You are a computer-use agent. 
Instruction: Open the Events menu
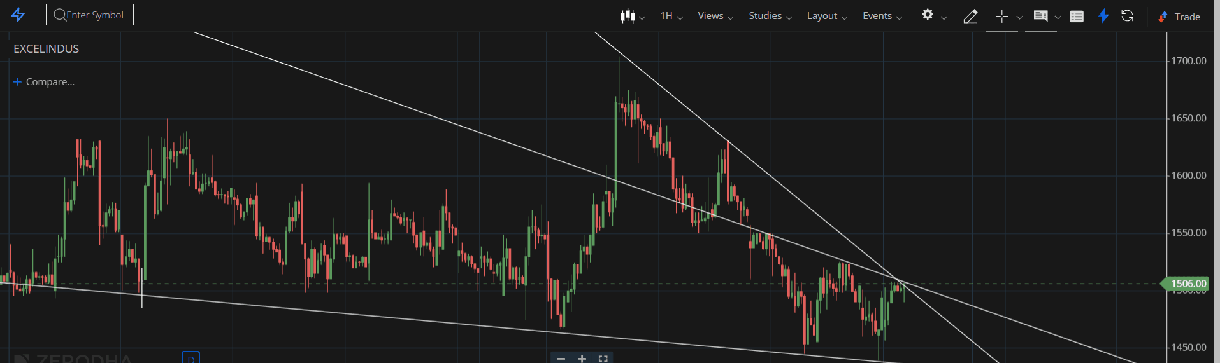[x=882, y=16]
